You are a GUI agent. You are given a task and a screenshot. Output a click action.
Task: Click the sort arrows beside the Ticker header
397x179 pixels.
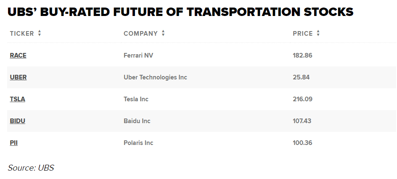coord(40,34)
